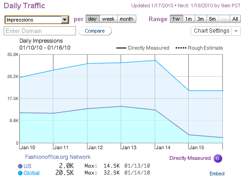The height and width of the screenshot is (180, 244).
Task: Click the 8.8K y-axis label
Action: [14, 121]
